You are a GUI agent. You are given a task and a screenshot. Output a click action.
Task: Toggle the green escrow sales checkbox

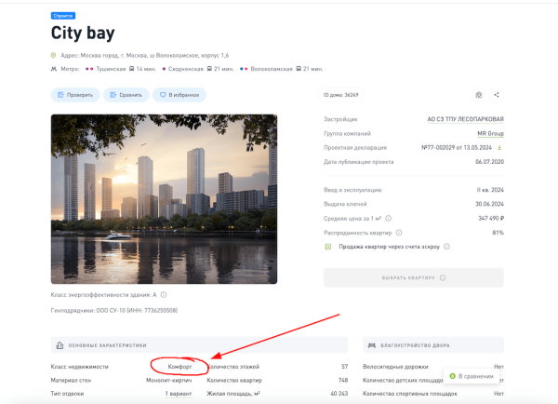coord(327,247)
